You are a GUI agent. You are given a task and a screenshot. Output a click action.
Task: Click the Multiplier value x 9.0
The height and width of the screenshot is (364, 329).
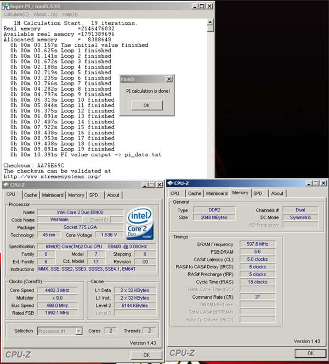point(57,298)
